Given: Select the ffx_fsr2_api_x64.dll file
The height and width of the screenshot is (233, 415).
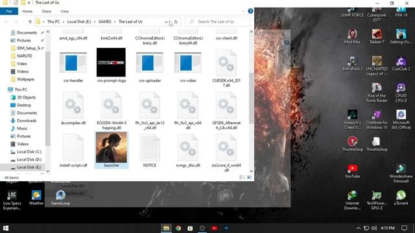Looking at the screenshot, I should (x=188, y=111).
